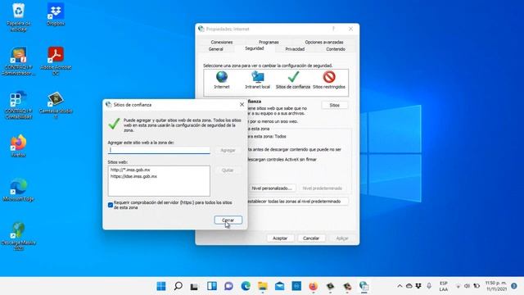524x295 pixels.
Task: Click Cancelar in Propiedades: Internet
Action: click(311, 238)
